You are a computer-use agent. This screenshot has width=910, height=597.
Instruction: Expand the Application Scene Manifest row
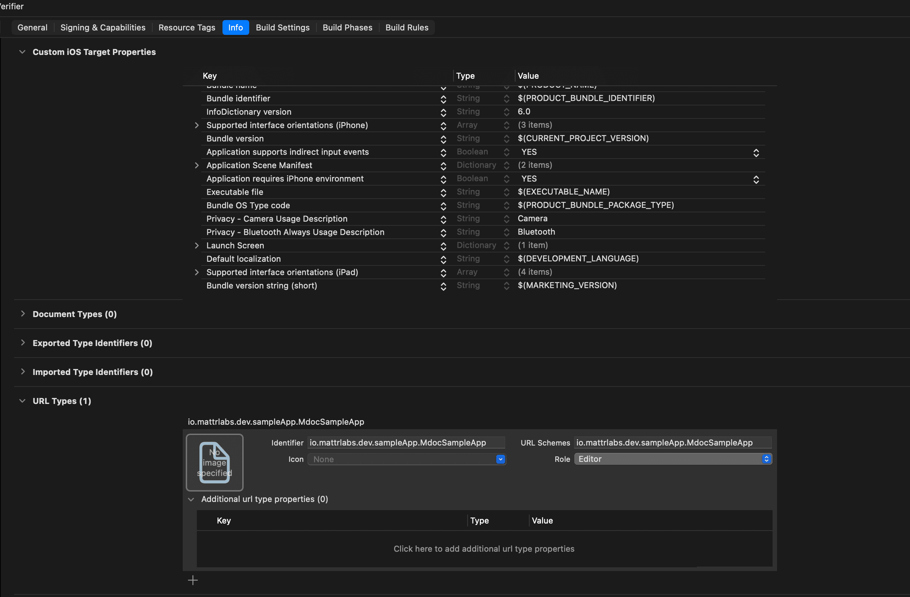tap(196, 165)
